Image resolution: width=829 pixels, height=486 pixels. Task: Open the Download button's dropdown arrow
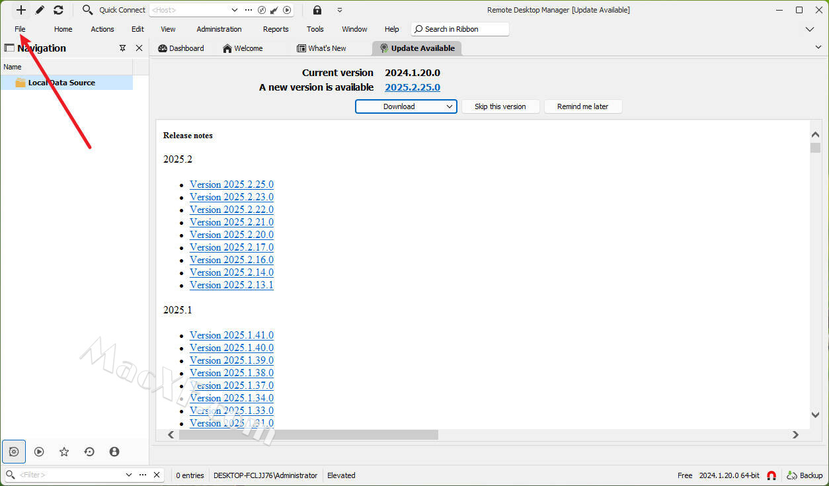click(x=450, y=106)
